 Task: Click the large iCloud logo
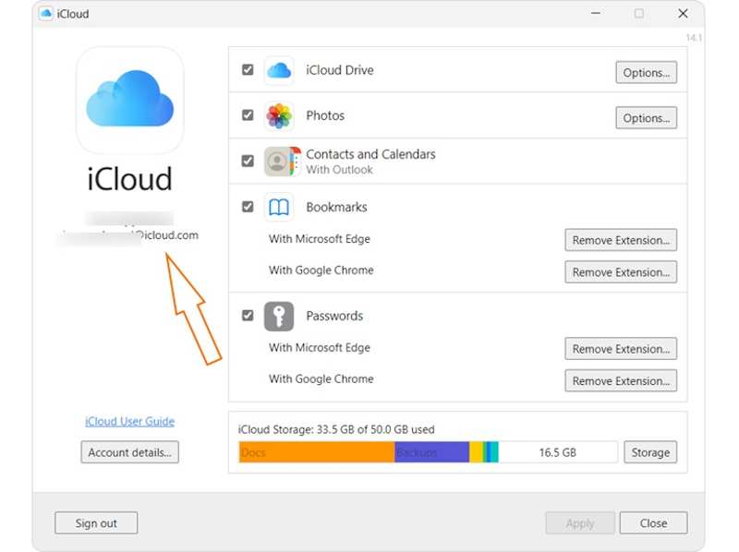click(x=130, y=100)
